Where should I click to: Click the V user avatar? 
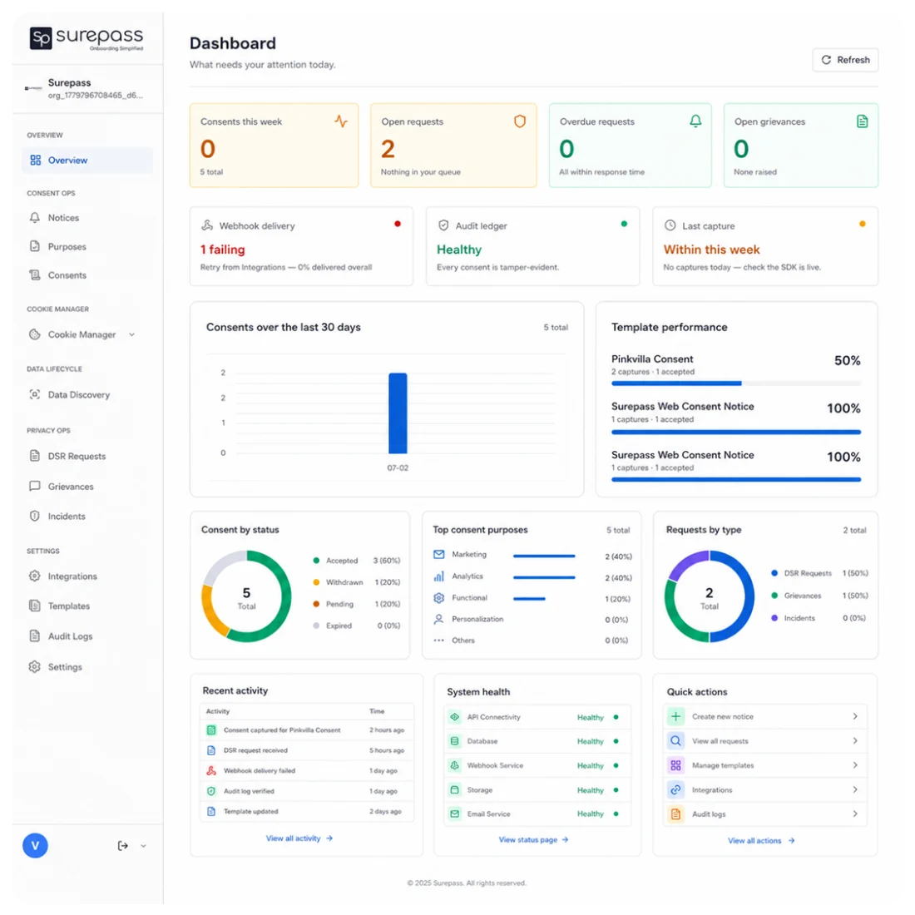pos(35,846)
